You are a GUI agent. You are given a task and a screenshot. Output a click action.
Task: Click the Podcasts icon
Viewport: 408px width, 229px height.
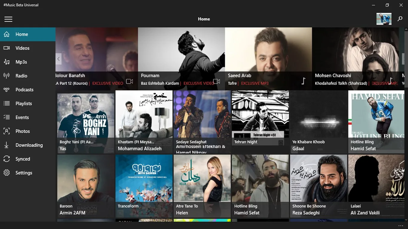[7, 89]
